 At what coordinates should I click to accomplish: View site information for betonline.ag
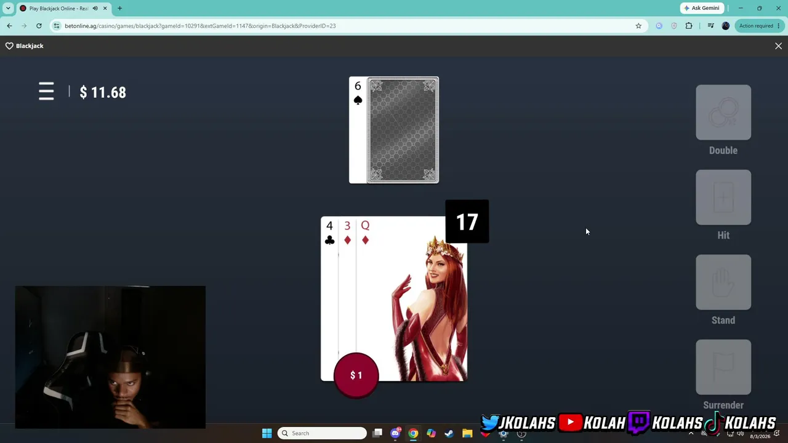click(57, 26)
